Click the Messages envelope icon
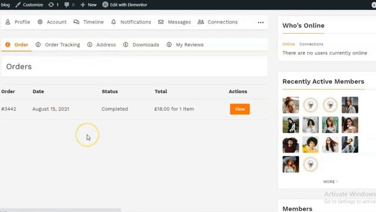The width and height of the screenshot is (376, 212). pyautogui.click(x=160, y=22)
